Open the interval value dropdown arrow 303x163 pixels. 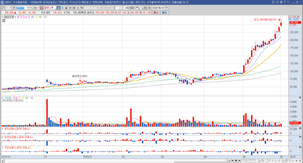click(x=121, y=8)
